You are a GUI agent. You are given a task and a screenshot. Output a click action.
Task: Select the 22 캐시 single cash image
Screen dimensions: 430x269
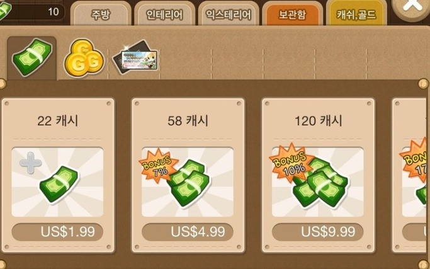(x=59, y=184)
